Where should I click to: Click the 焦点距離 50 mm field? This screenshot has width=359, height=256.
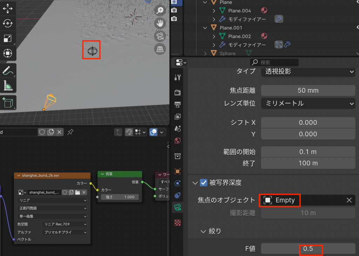click(x=308, y=91)
